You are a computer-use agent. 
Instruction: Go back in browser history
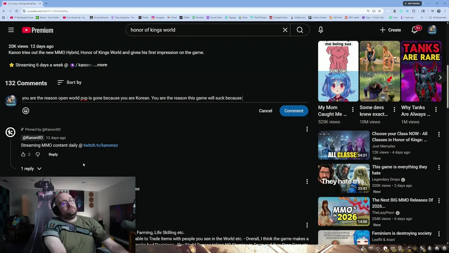point(4,11)
